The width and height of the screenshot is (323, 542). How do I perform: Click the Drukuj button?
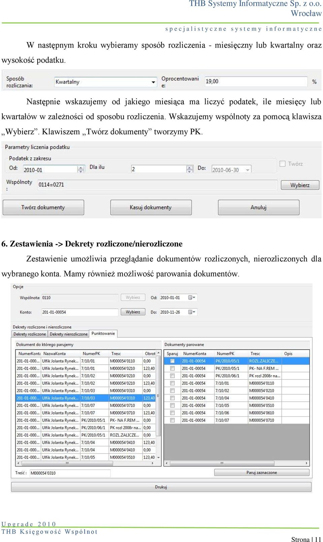click(x=161, y=487)
